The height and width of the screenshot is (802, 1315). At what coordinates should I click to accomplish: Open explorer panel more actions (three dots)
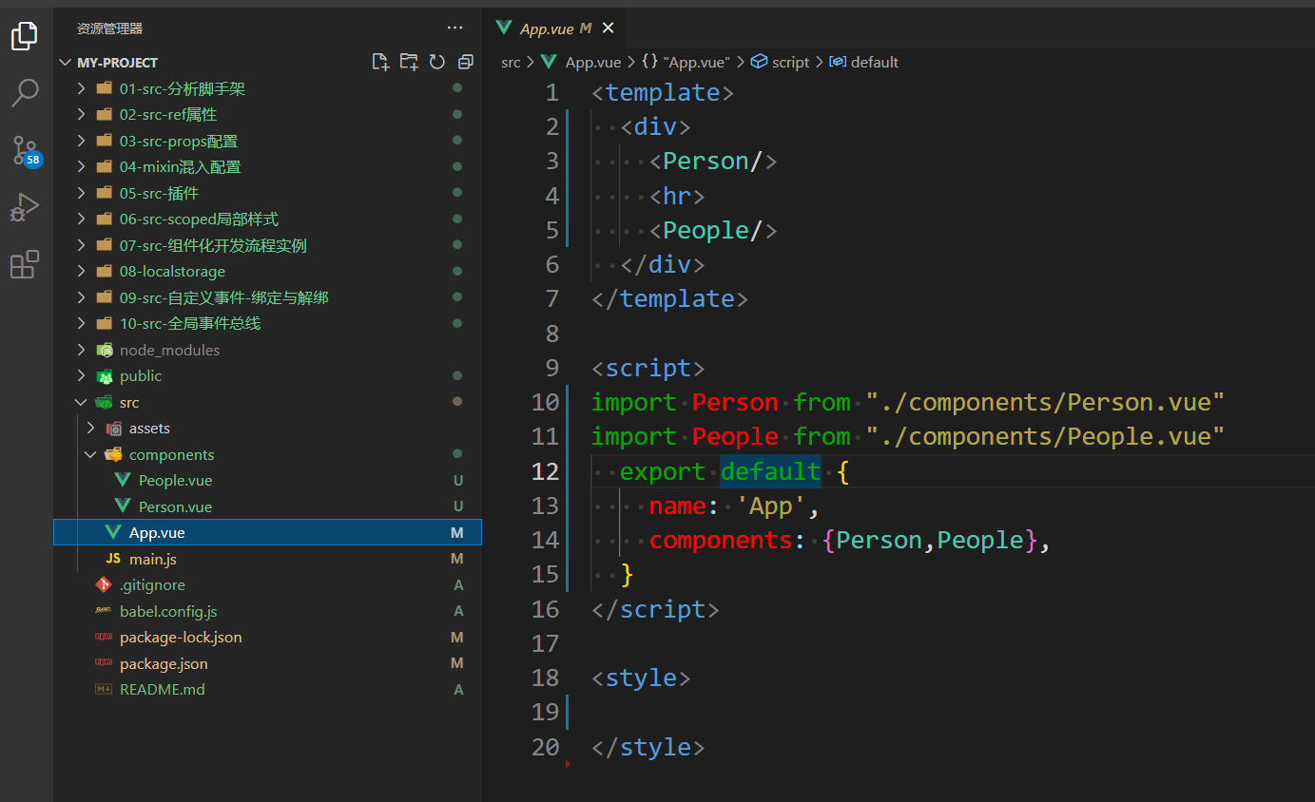(455, 29)
